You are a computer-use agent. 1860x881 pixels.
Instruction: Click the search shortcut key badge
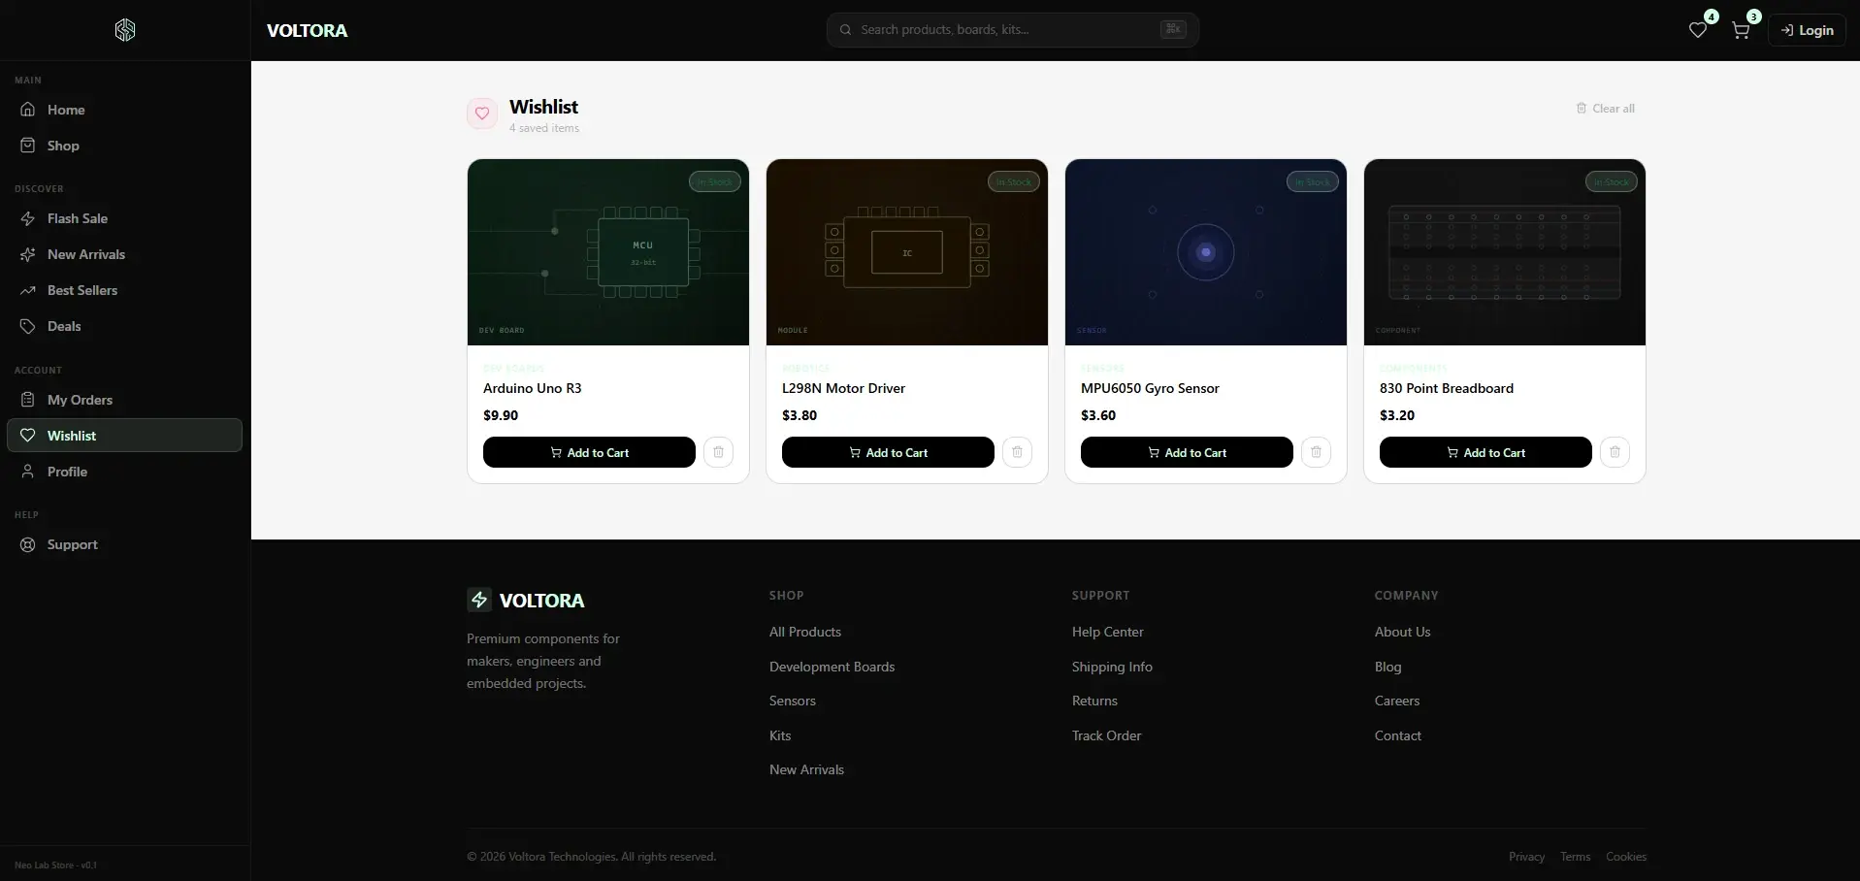pos(1173,29)
